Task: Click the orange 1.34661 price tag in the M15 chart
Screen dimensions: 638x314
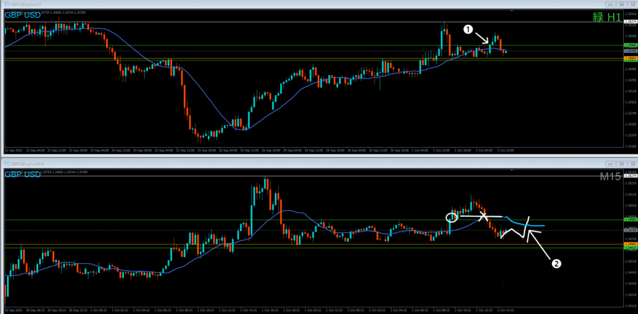Action: point(630,244)
